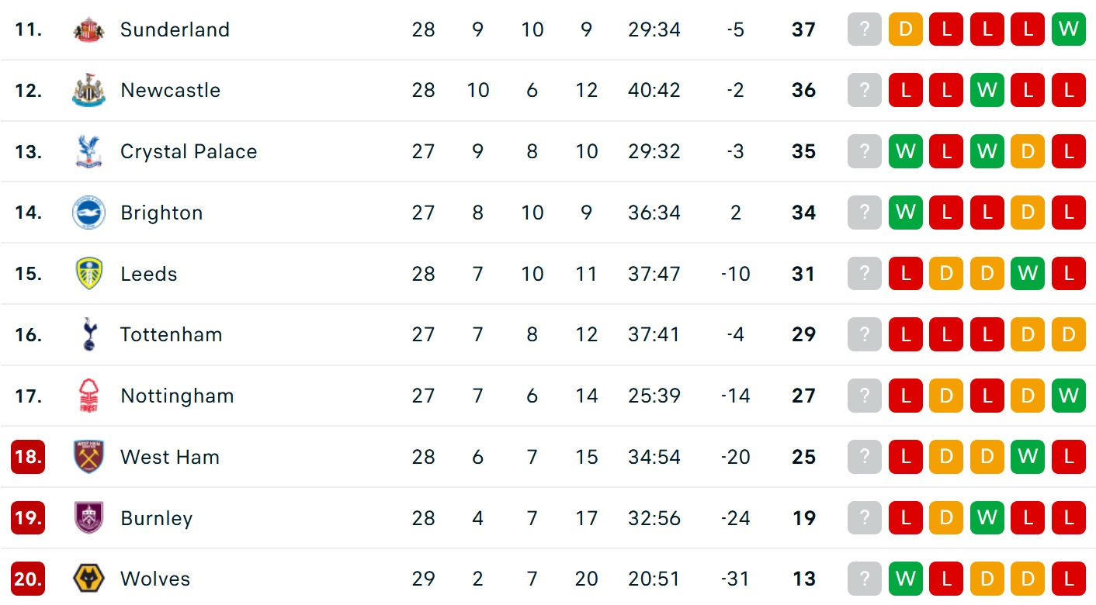This screenshot has width=1096, height=605.
Task: Click the West Ham hammers crest
Action: [x=88, y=457]
